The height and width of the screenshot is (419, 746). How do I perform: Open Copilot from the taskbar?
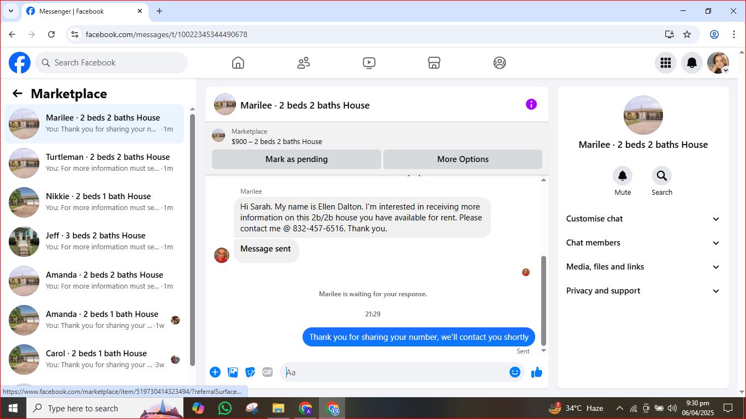[198, 408]
